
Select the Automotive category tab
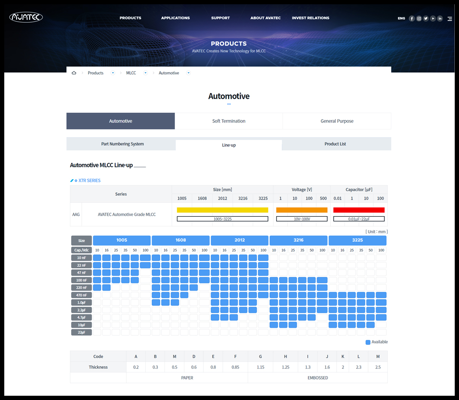point(121,121)
